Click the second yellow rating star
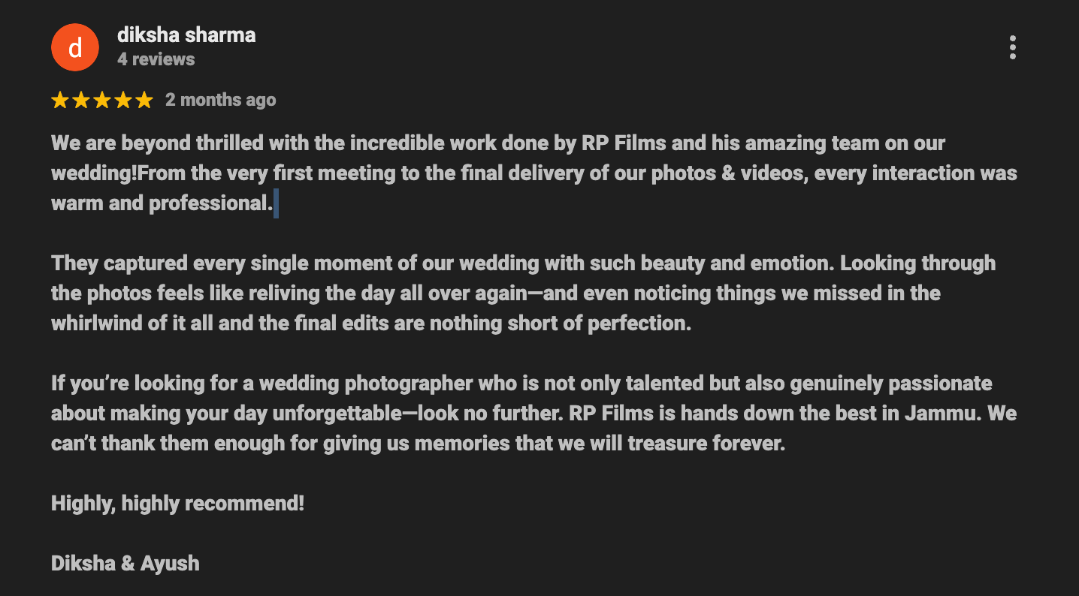 pyautogui.click(x=81, y=100)
